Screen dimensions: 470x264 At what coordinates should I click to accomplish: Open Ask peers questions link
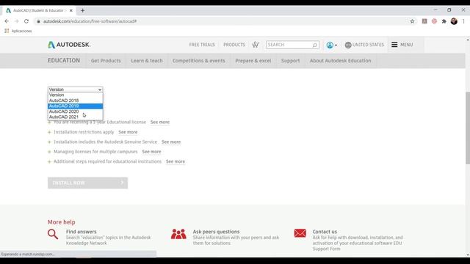tap(216, 232)
